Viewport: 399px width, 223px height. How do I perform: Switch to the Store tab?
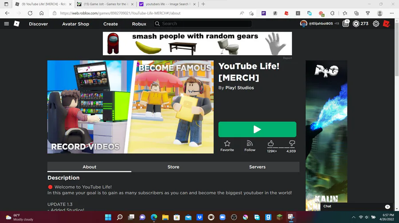pos(173,167)
